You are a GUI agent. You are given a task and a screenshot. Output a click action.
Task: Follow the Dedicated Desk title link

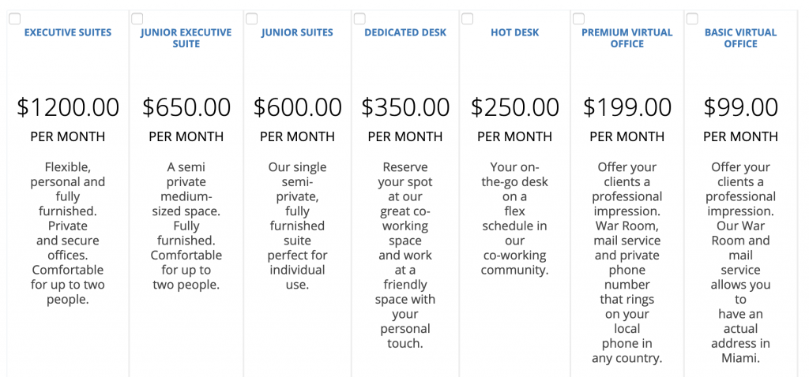(405, 32)
